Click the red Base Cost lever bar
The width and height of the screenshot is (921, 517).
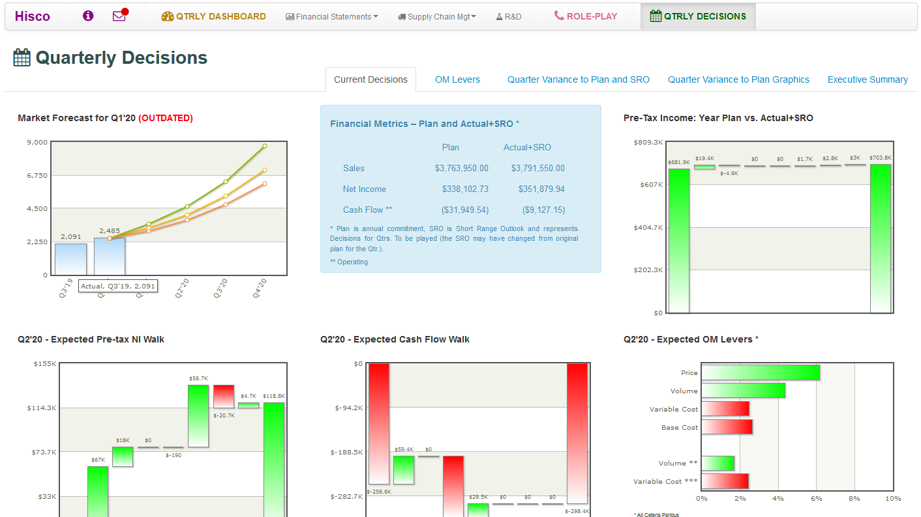pos(727,427)
